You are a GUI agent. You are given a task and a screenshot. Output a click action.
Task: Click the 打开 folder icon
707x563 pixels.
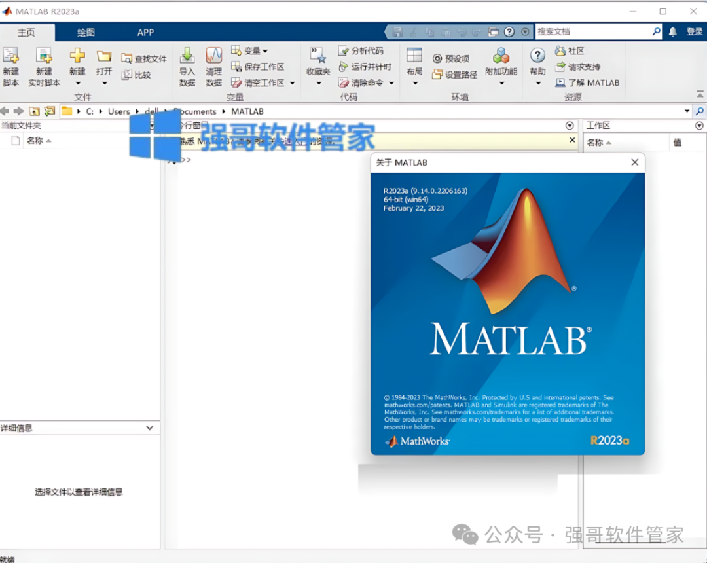click(x=104, y=56)
